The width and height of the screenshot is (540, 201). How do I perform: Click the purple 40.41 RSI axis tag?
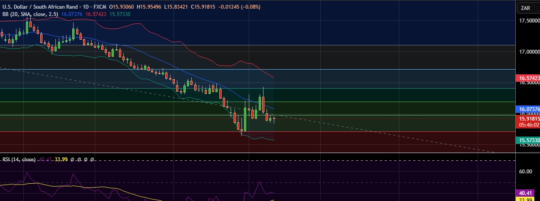525,193
